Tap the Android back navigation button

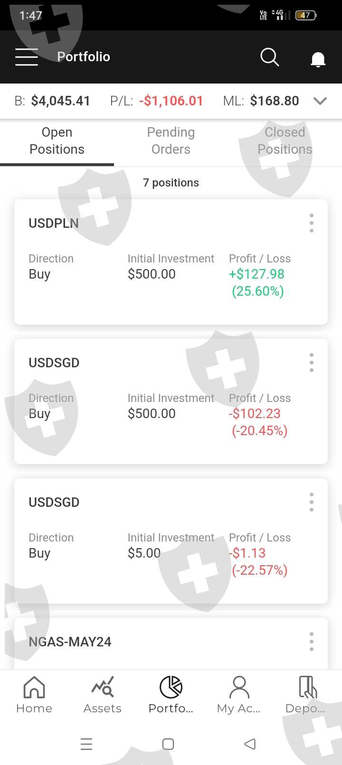tap(250, 744)
